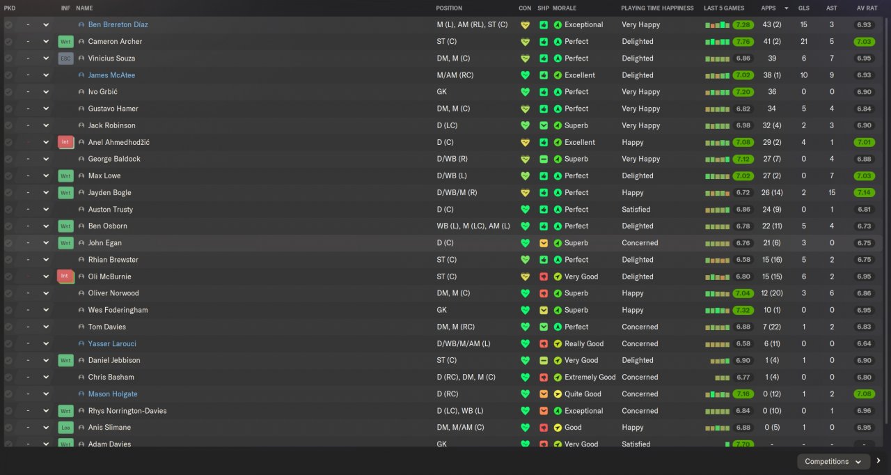The height and width of the screenshot is (475, 891).
Task: Click Gustavo Hamer's player profile icon
Action: [81, 109]
